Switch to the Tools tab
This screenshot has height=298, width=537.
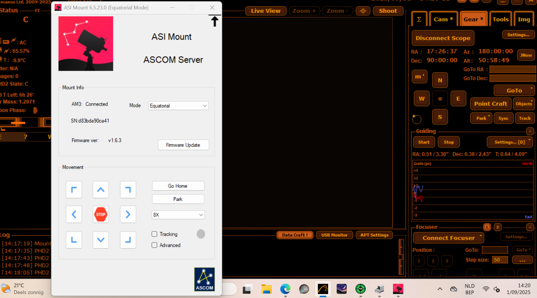point(501,19)
